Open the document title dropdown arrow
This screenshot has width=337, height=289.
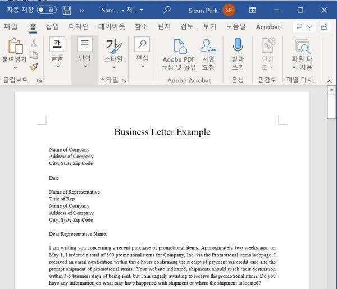pyautogui.click(x=142, y=10)
